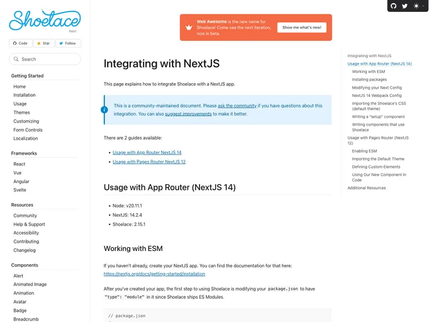Click the 'ask the community' link
The image size is (433, 322).
(x=237, y=106)
